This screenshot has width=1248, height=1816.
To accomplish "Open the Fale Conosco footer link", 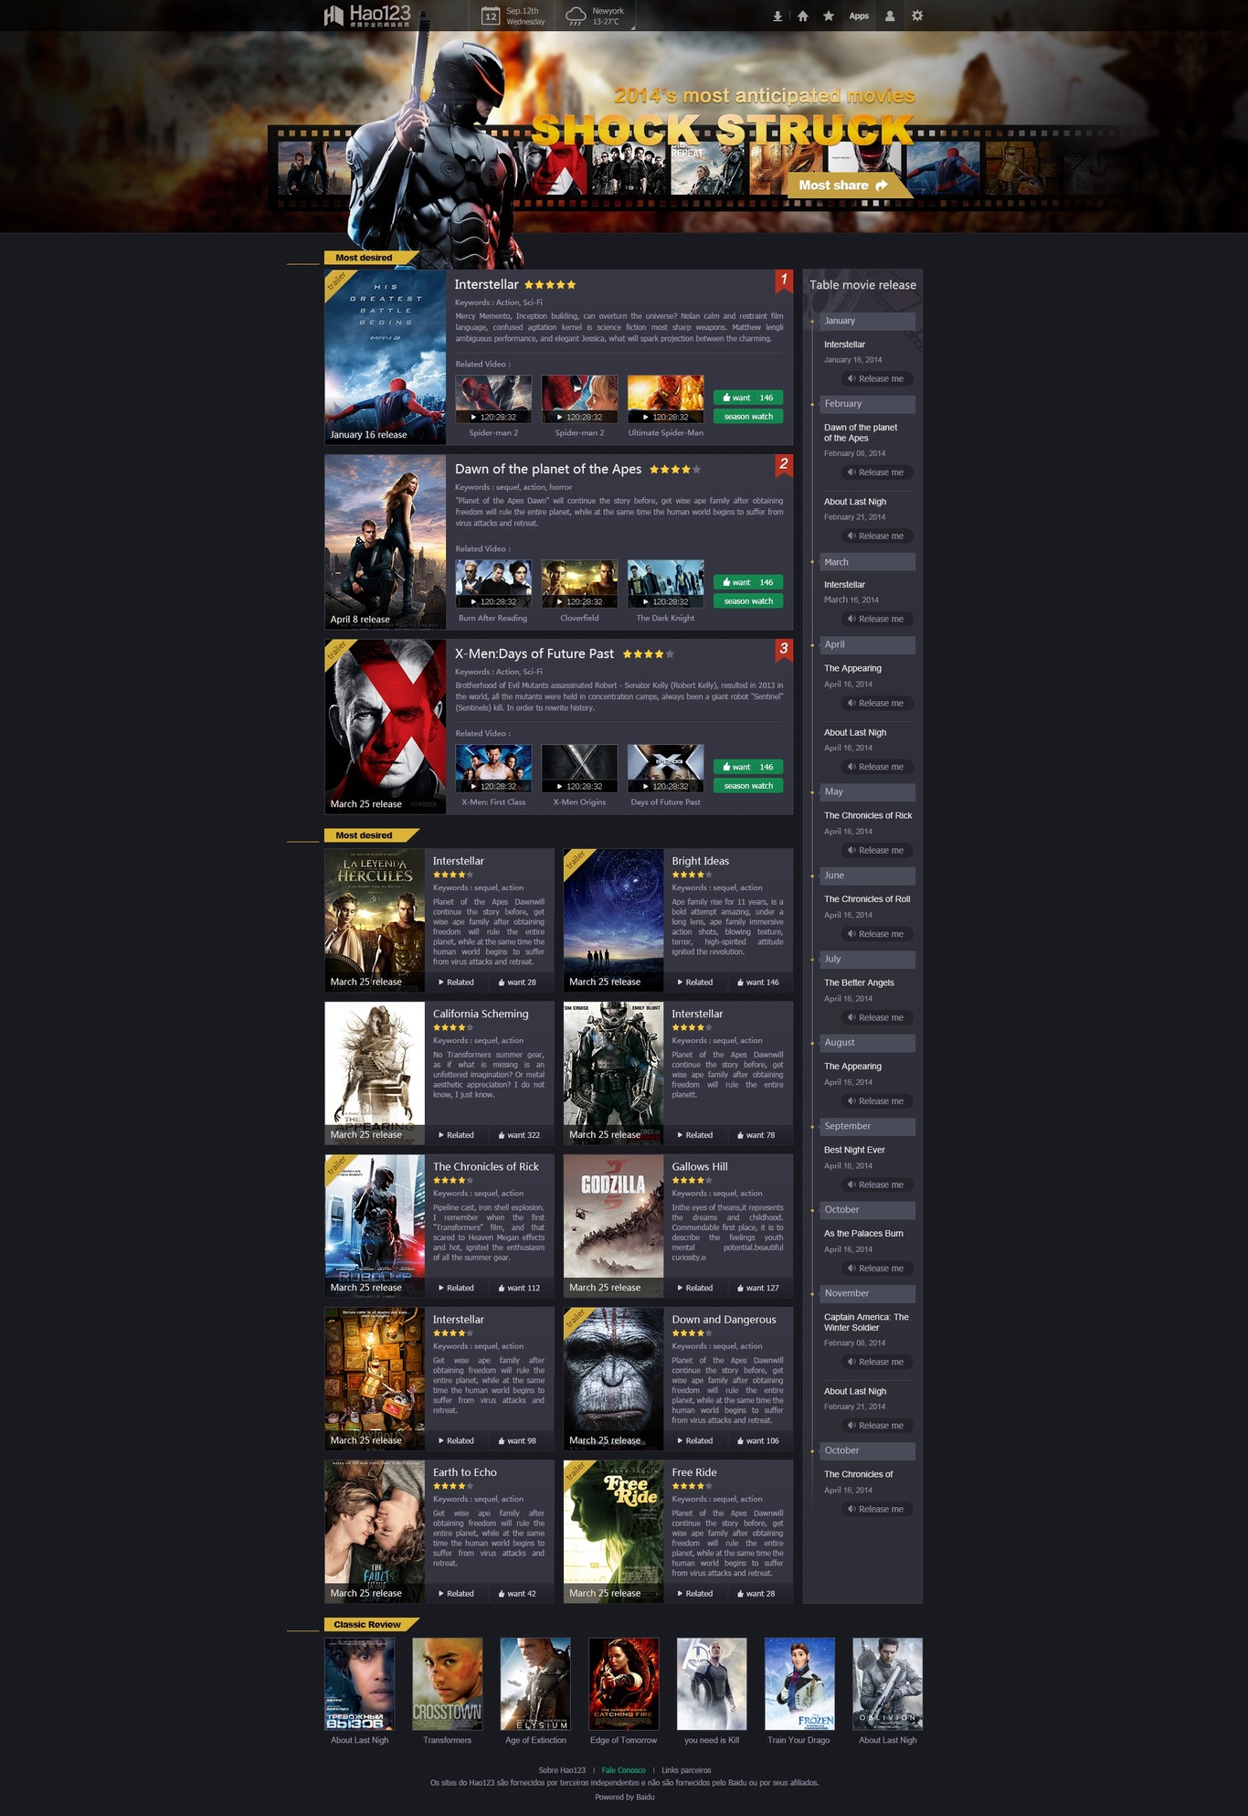I will click(623, 1770).
